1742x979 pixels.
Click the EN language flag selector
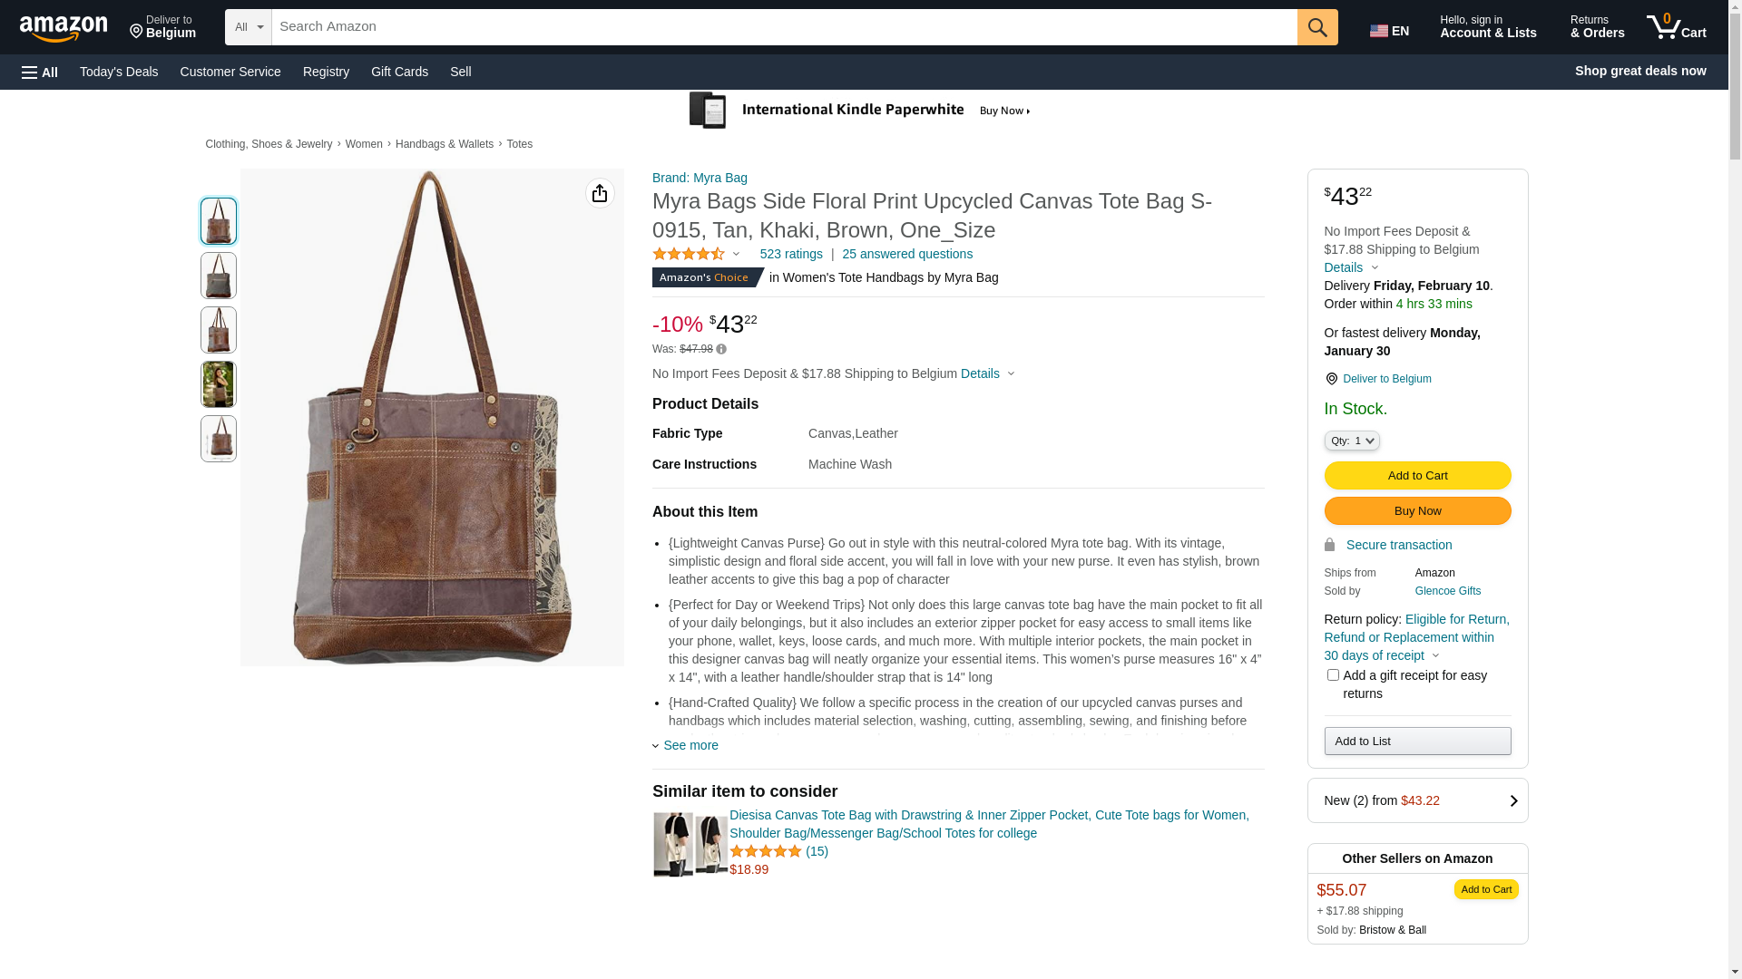tap(1389, 31)
